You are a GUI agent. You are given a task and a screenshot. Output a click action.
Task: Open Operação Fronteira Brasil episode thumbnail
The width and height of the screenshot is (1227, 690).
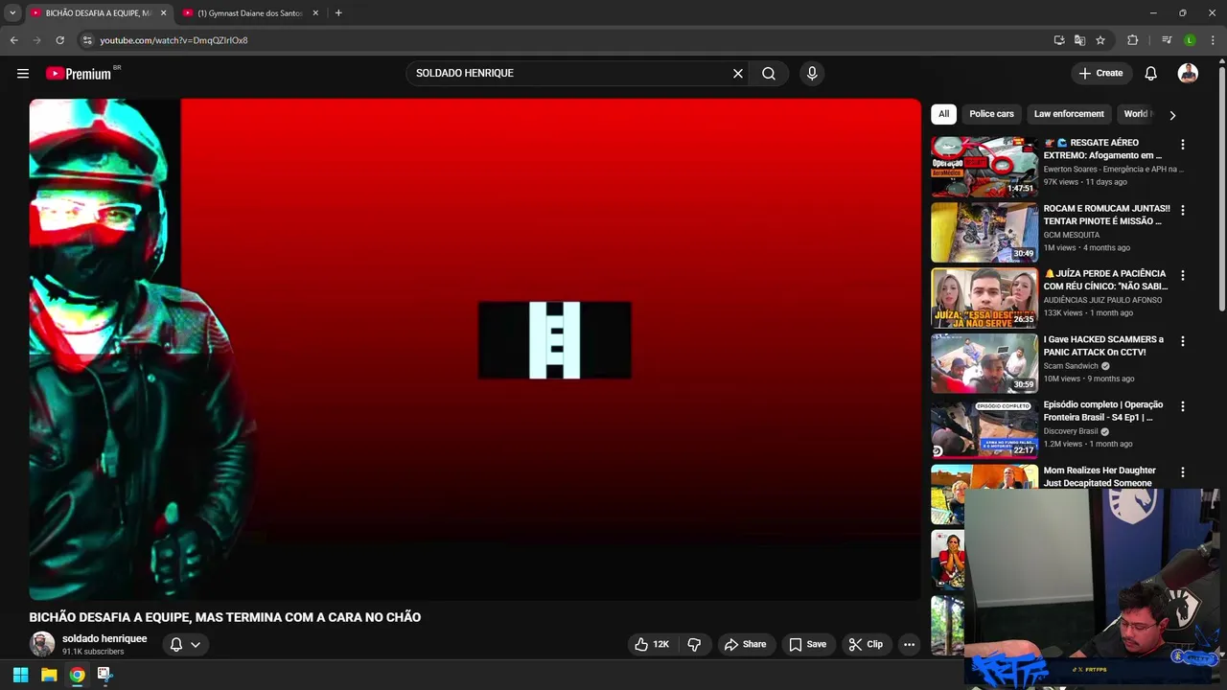click(984, 428)
